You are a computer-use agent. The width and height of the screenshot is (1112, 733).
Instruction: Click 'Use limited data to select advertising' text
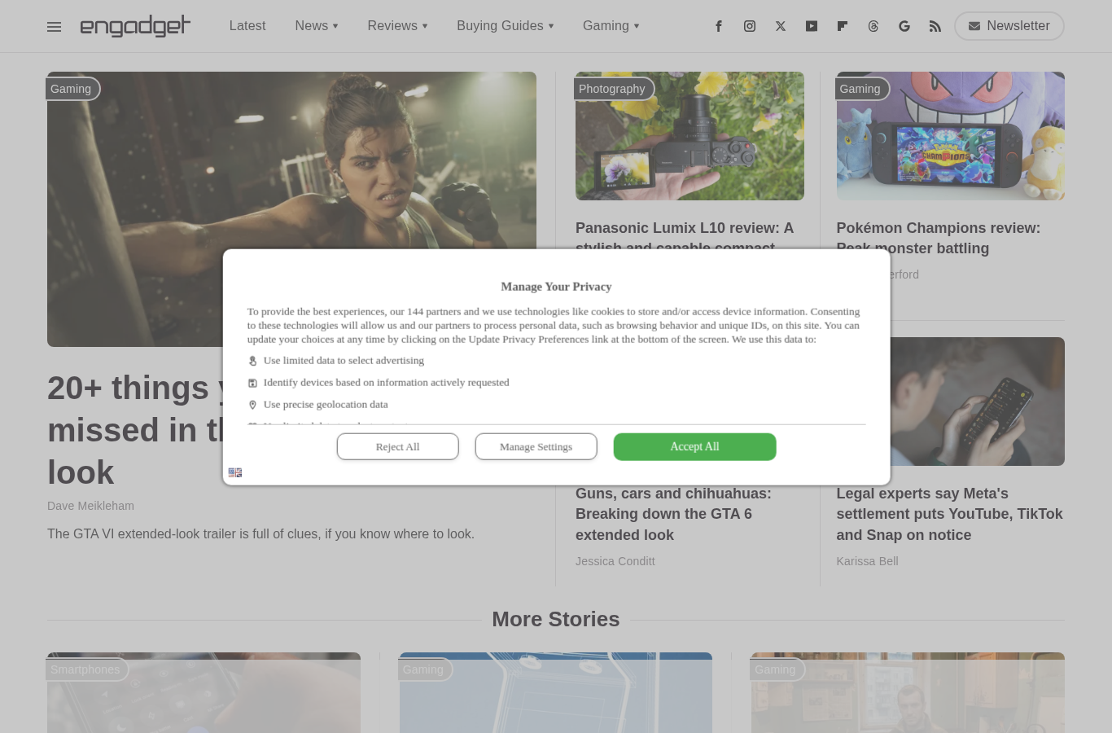coord(344,361)
